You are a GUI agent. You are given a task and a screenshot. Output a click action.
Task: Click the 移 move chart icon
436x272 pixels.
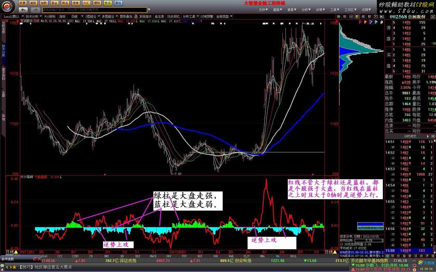(369, 16)
